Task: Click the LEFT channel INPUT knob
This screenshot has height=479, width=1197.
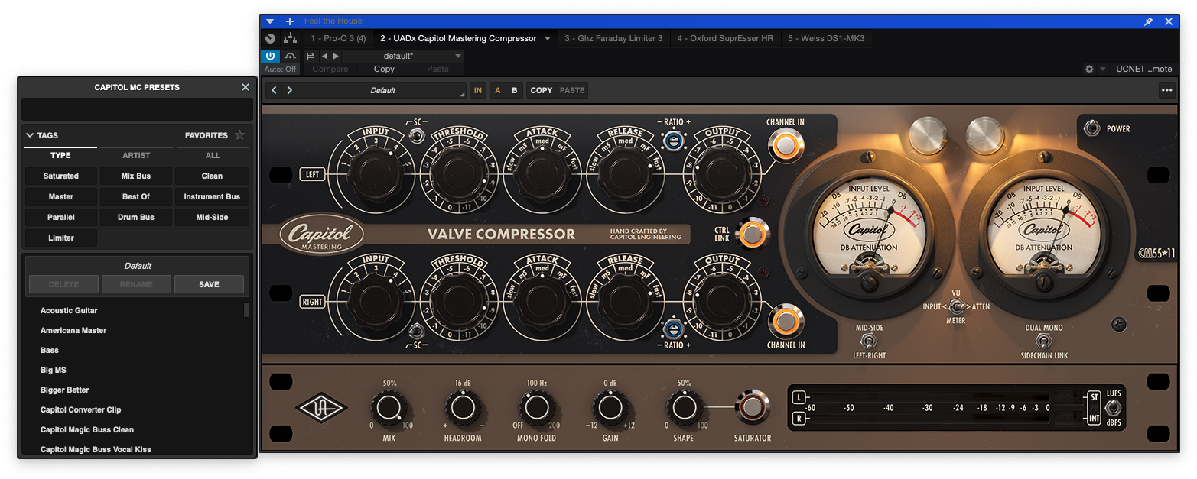Action: (x=375, y=173)
